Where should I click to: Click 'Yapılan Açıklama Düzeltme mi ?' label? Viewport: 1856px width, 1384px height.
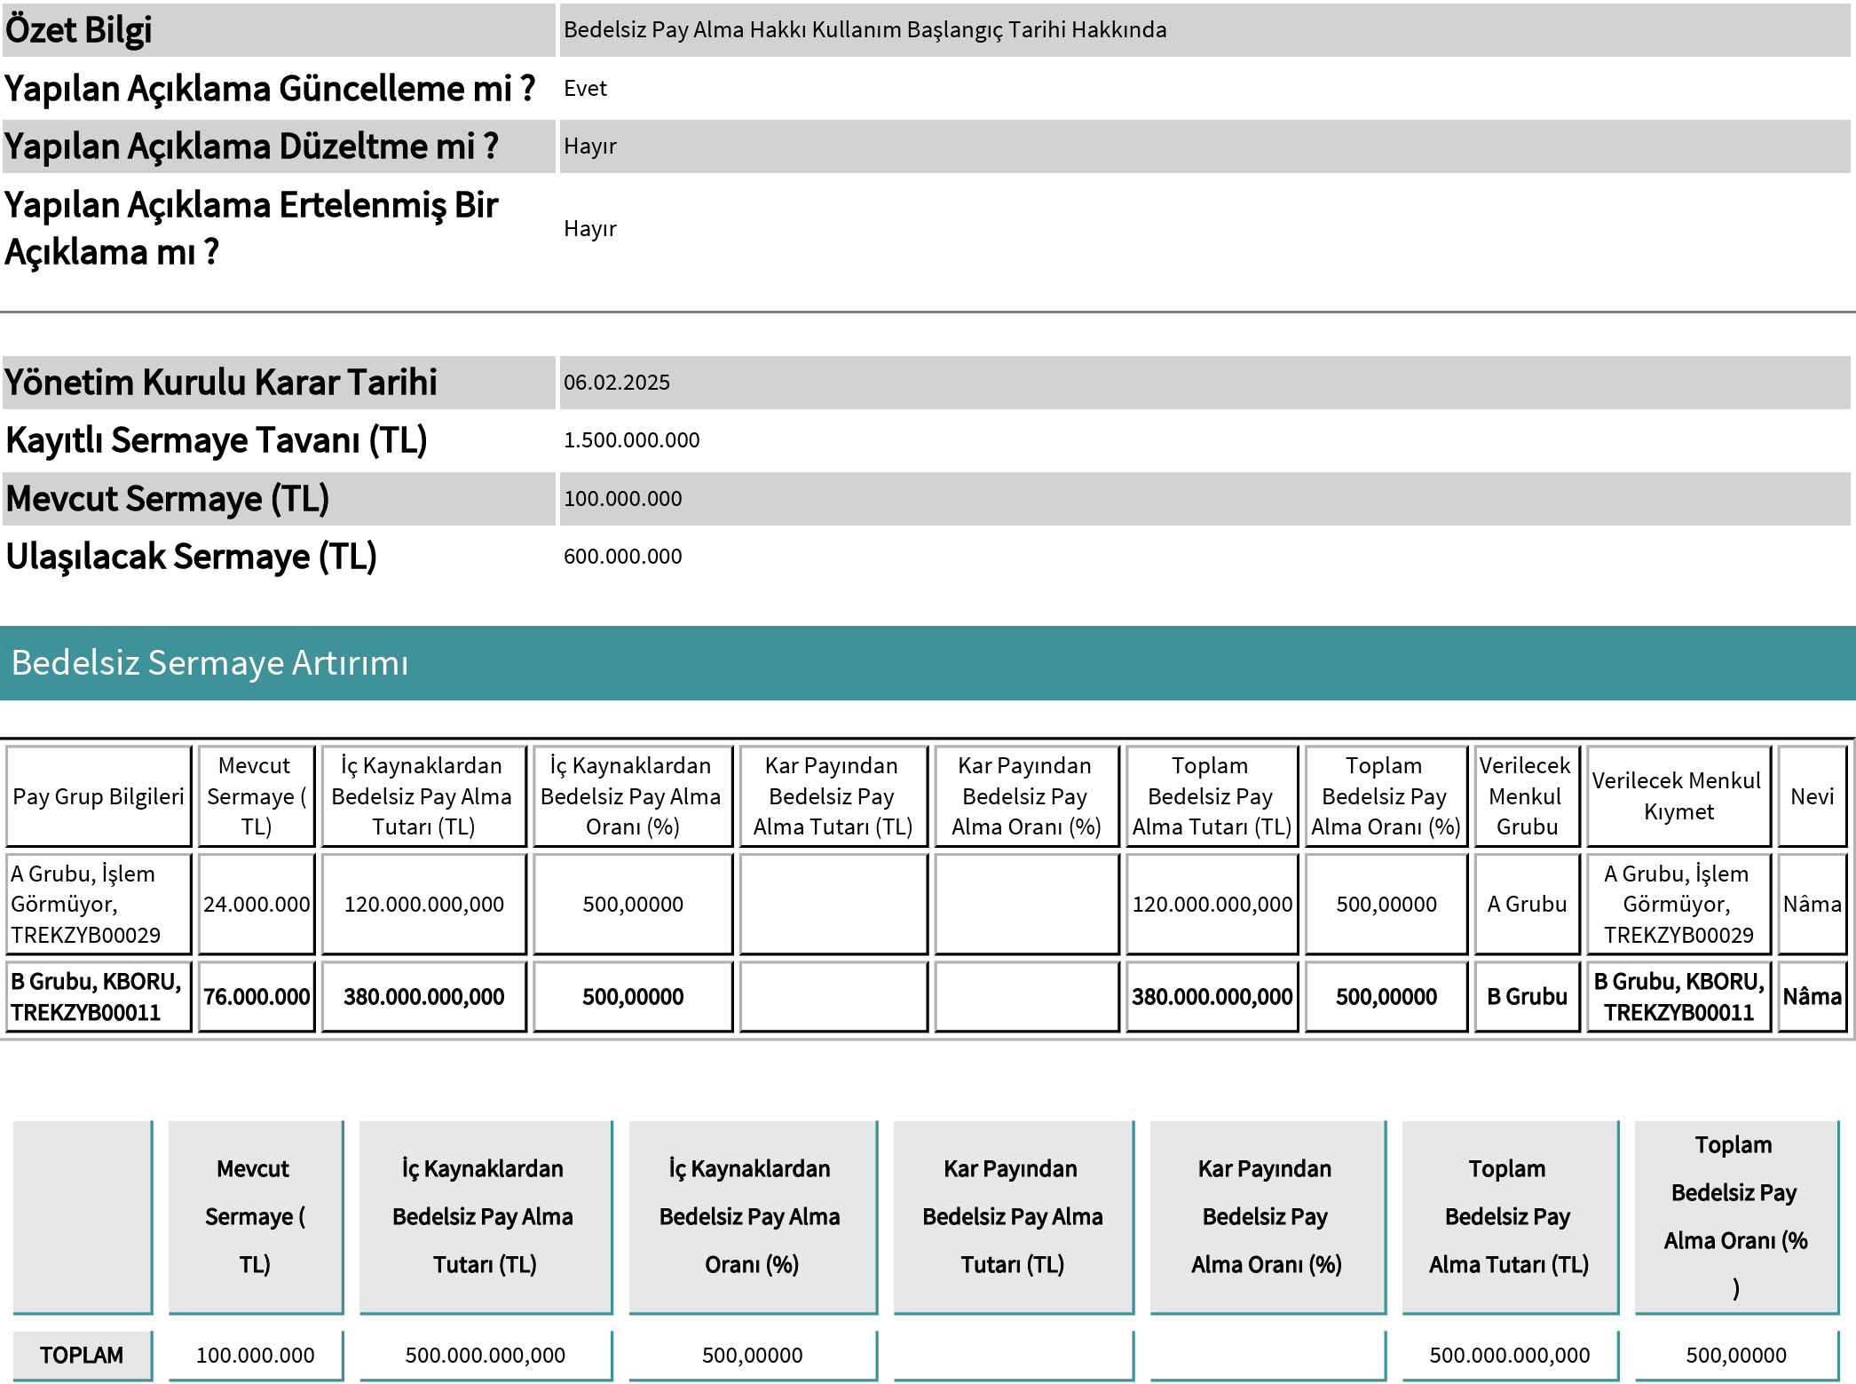pos(251,146)
